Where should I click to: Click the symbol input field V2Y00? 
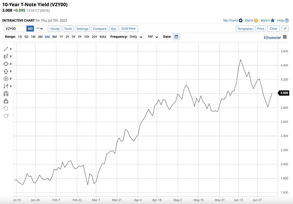(15, 29)
